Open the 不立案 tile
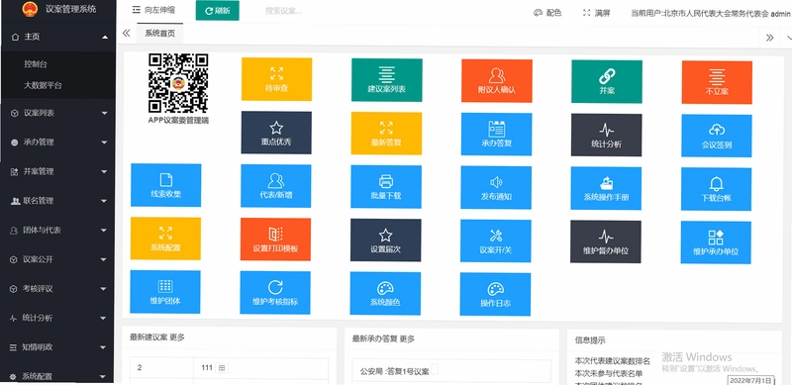Image resolution: width=792 pixels, height=385 pixels. (x=717, y=82)
